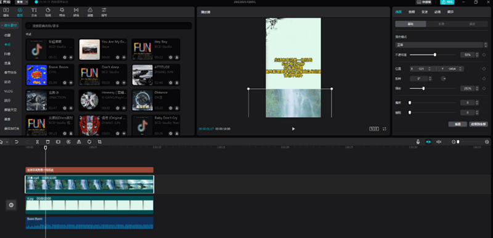Click the music search input field
Viewport: 493px width, 238px height.
[109, 26]
